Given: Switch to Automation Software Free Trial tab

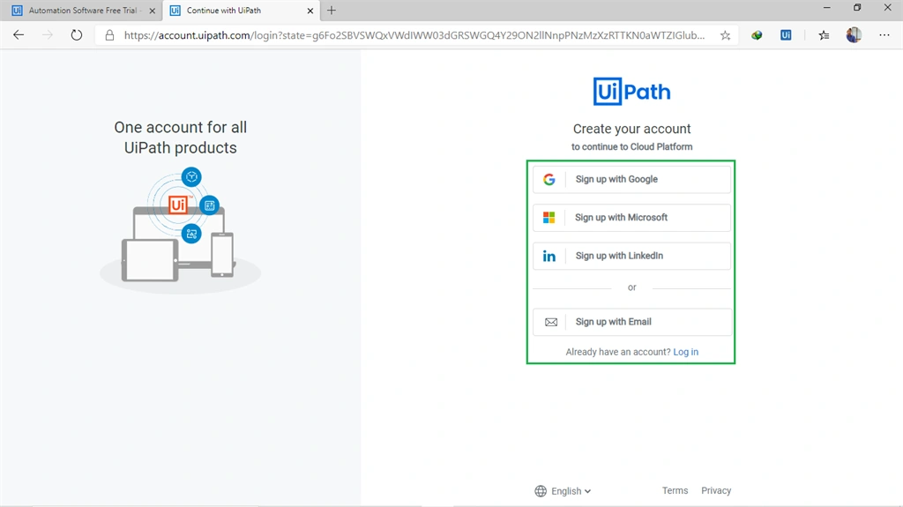Looking at the screenshot, I should (x=82, y=11).
